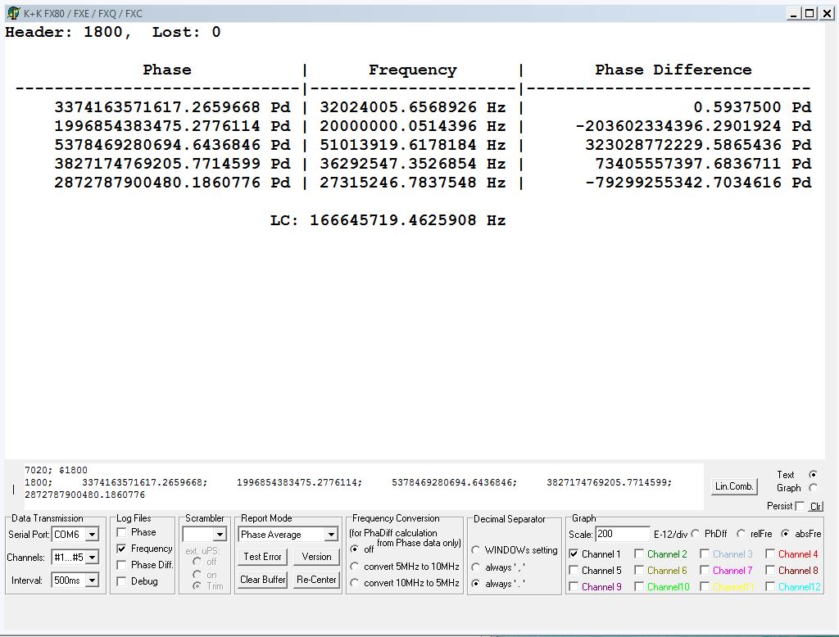Click phase difference -203602334396.2901924 Pd
Image resolution: width=839 pixels, height=637 pixels.
[x=693, y=126]
